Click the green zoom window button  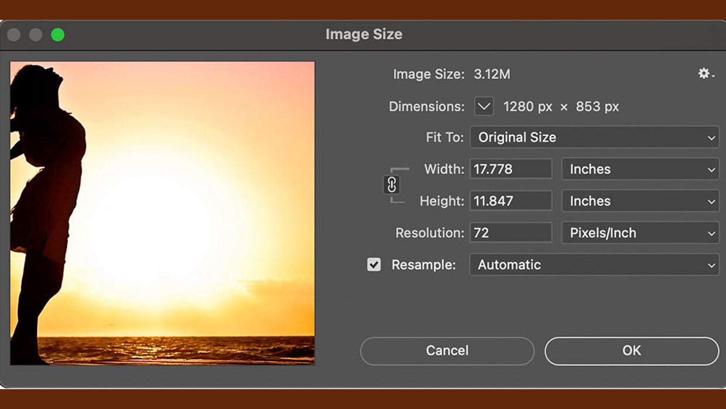click(57, 35)
